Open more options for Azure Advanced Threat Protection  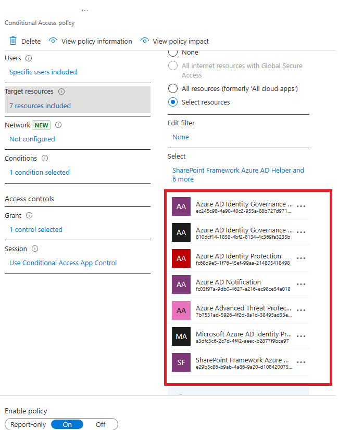pyautogui.click(x=301, y=310)
